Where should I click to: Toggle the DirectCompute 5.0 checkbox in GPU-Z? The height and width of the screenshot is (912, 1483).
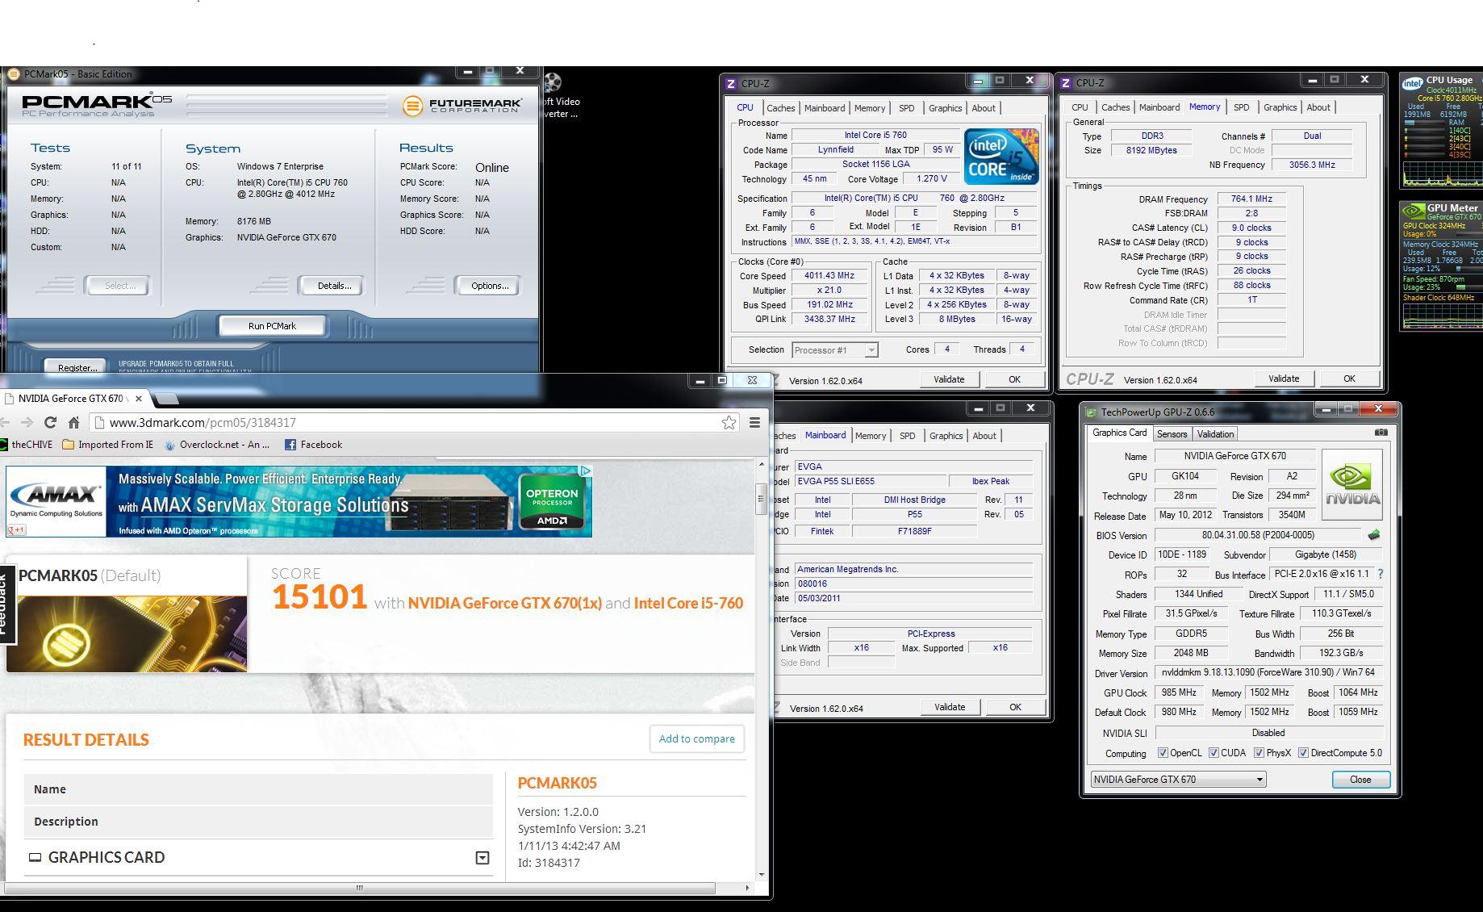[x=1303, y=753]
